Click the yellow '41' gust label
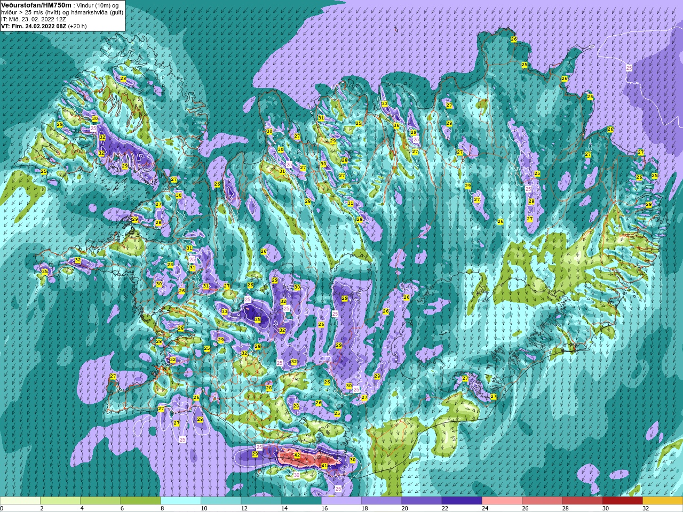This screenshot has height=512, width=683. [x=324, y=466]
